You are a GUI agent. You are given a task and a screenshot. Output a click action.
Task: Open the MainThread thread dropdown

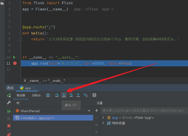click(89, 111)
